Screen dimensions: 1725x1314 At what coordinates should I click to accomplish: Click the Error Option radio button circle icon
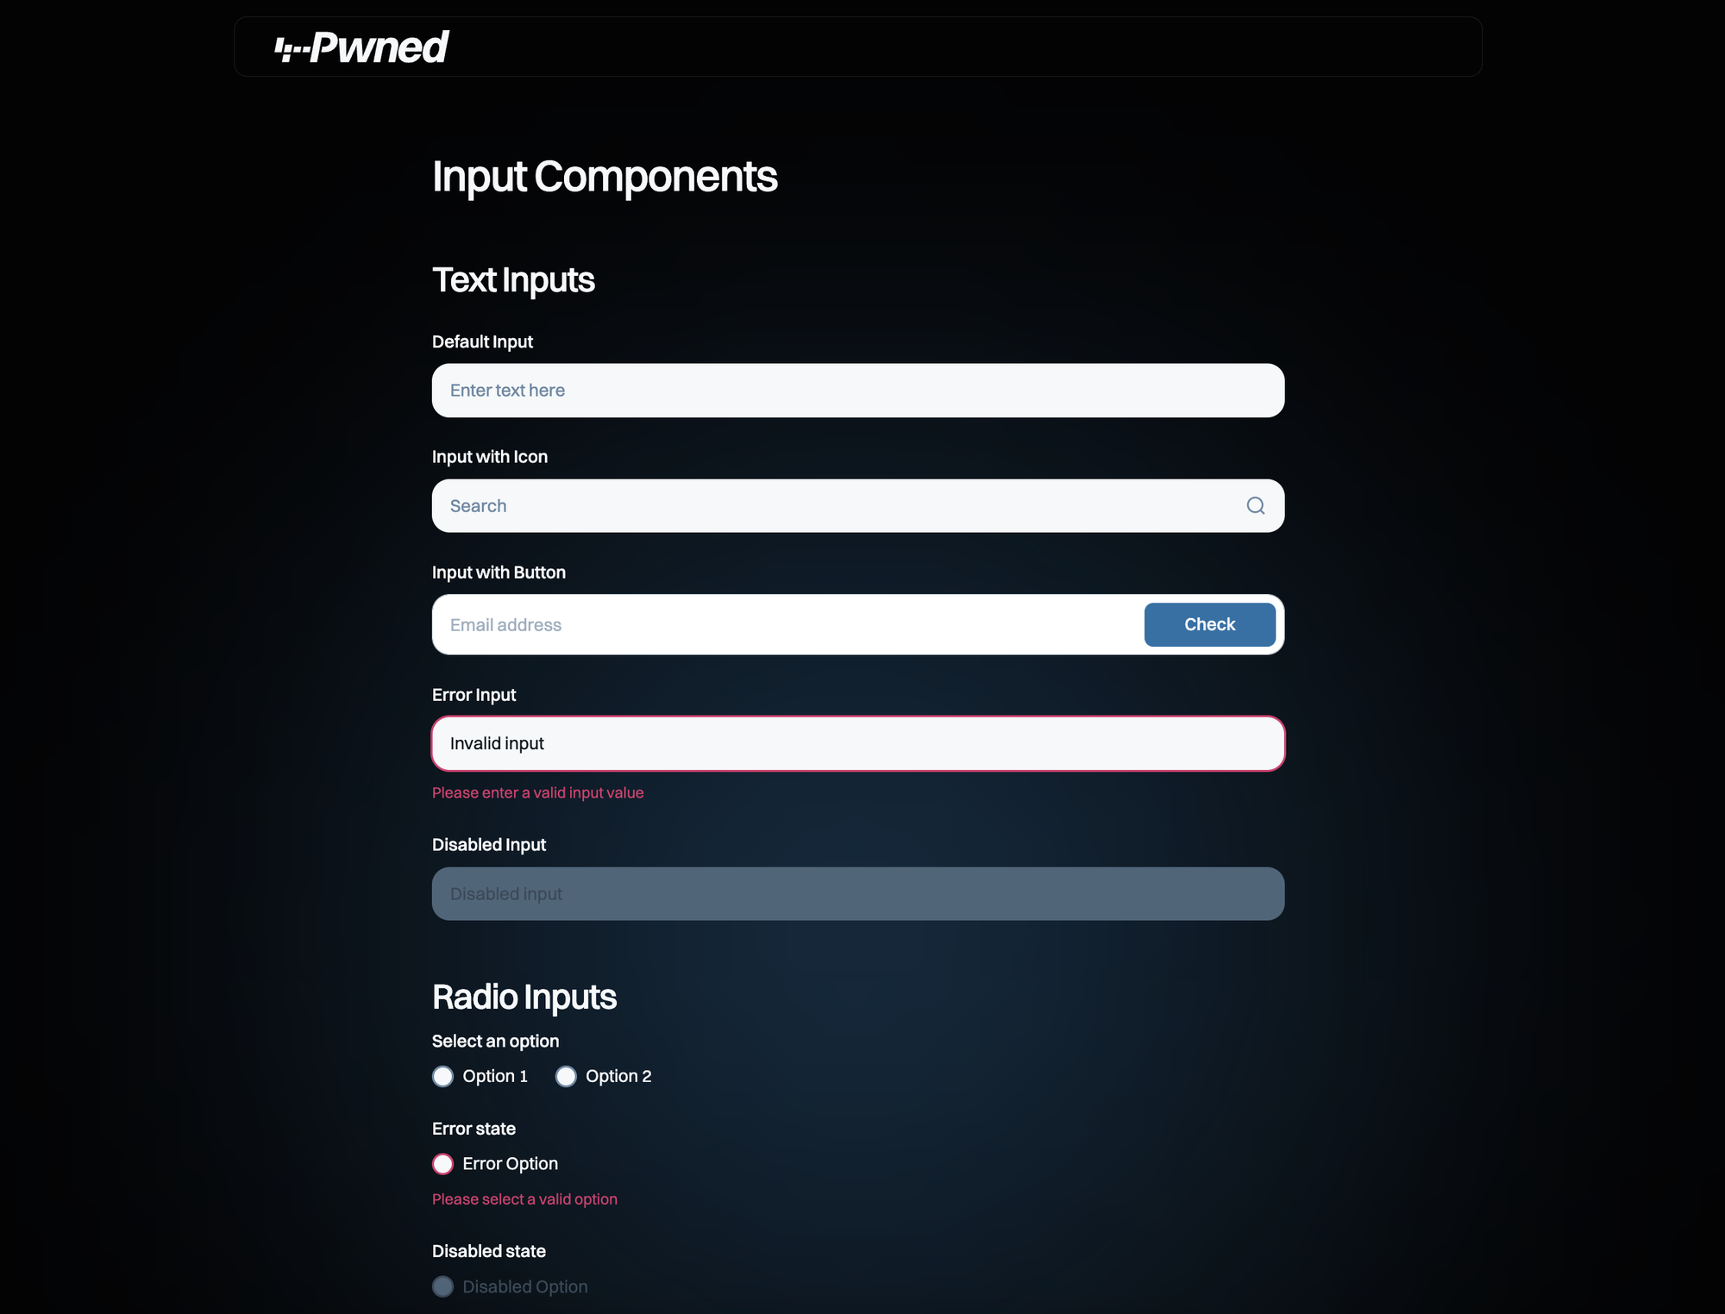443,1164
